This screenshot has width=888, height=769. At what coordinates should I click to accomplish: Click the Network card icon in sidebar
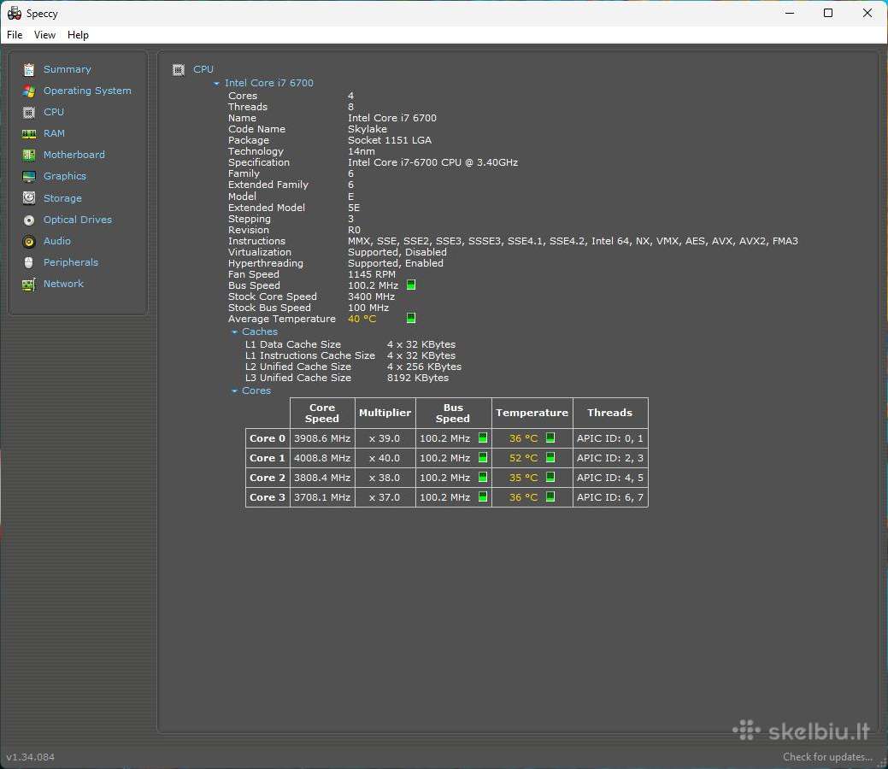29,285
